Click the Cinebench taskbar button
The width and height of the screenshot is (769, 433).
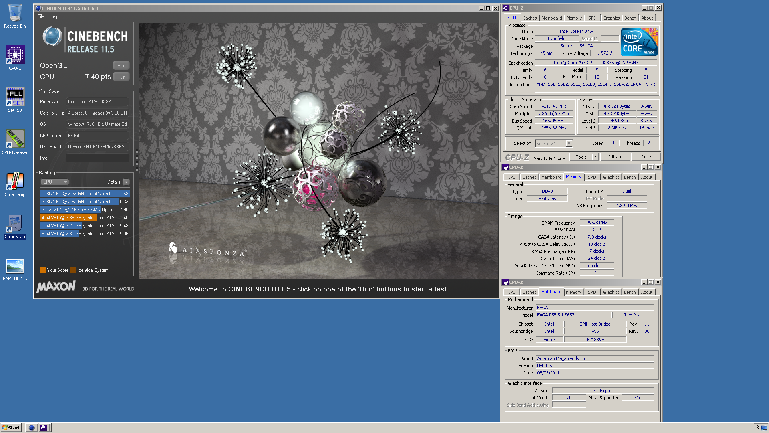tap(32, 428)
